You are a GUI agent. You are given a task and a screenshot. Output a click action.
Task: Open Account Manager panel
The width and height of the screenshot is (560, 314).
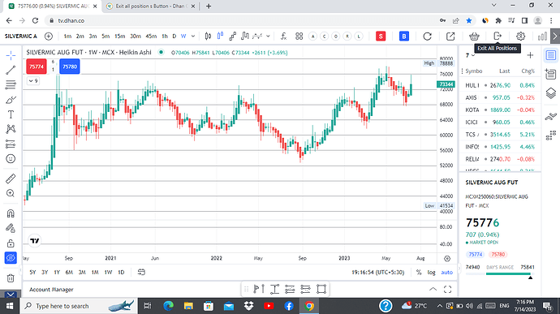point(51,290)
